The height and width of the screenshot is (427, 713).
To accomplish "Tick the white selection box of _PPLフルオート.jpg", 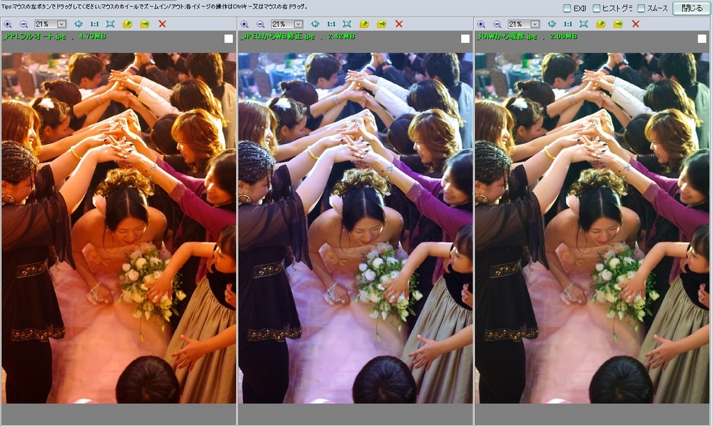I will pyautogui.click(x=228, y=39).
